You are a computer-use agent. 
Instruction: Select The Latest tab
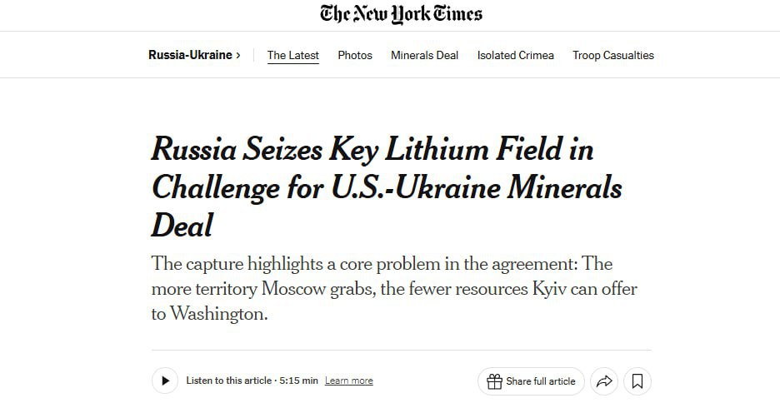293,55
